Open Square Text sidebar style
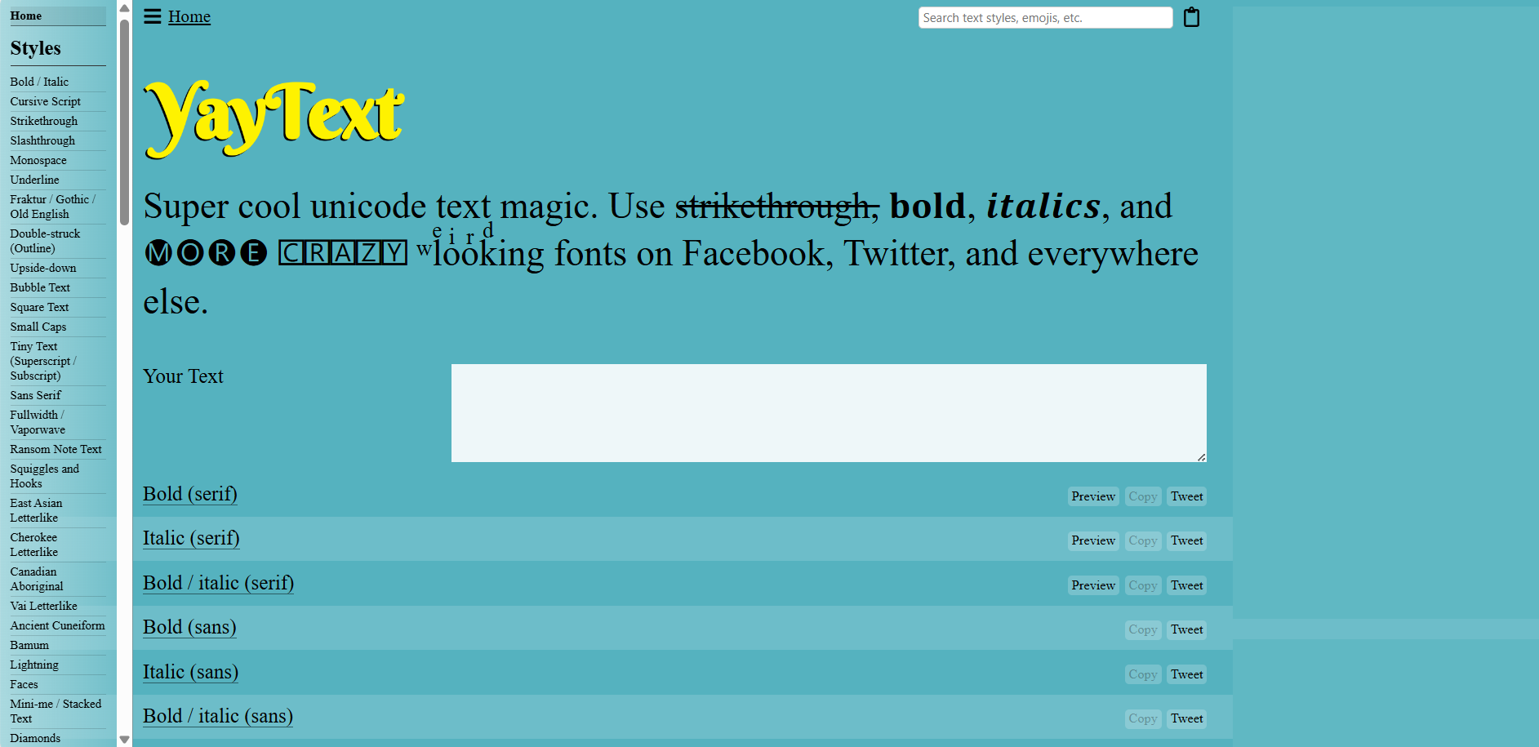Viewport: 1539px width, 747px height. [x=39, y=307]
